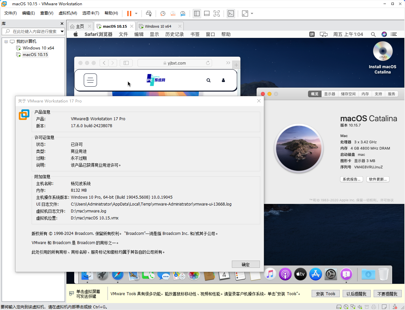
Task: Open System Preferences from the dock
Action: pos(330,274)
